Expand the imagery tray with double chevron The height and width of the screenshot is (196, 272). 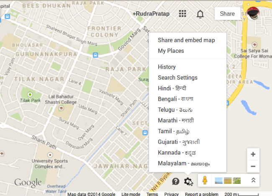tap(253, 180)
